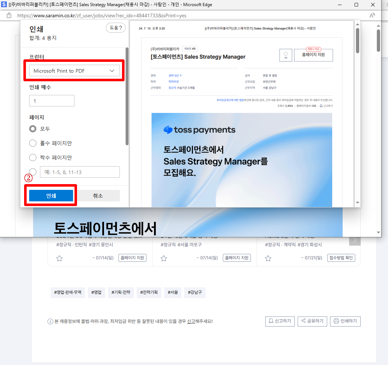
Task: Click the blue 인쇄 print button
Action: (51, 196)
